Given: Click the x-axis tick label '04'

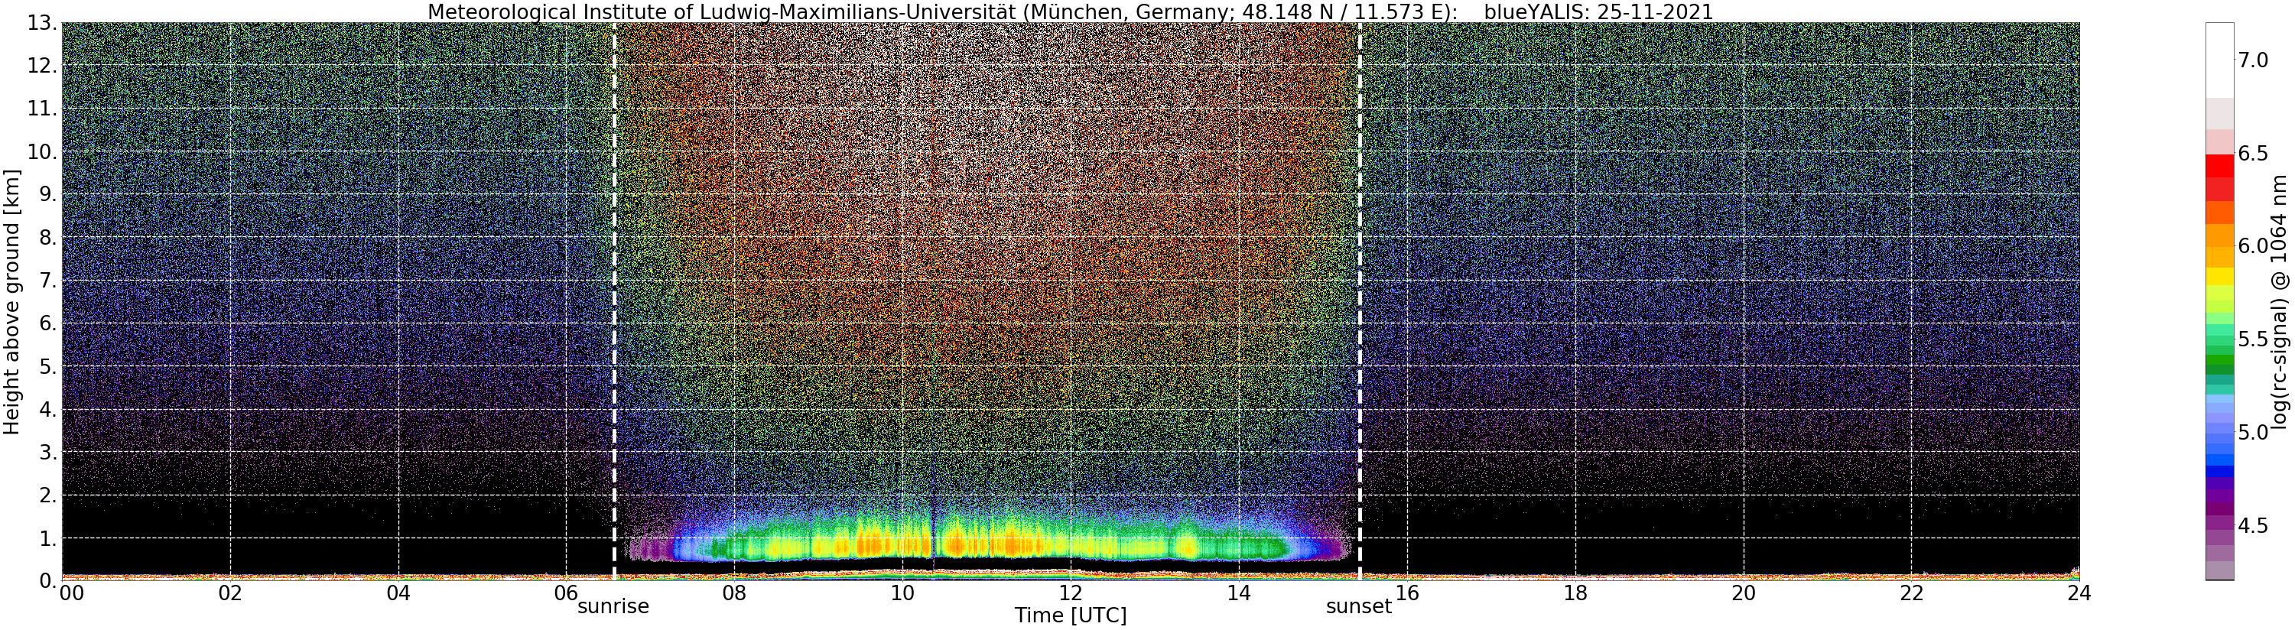Looking at the screenshot, I should click(x=398, y=593).
